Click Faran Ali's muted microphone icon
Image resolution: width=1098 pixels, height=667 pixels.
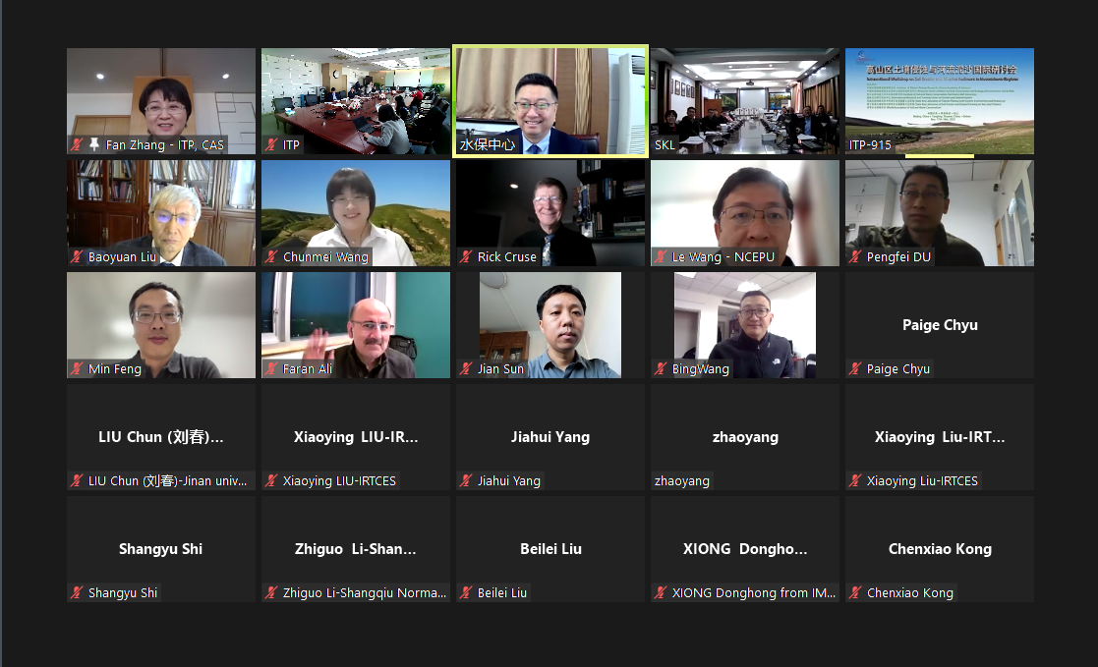271,368
